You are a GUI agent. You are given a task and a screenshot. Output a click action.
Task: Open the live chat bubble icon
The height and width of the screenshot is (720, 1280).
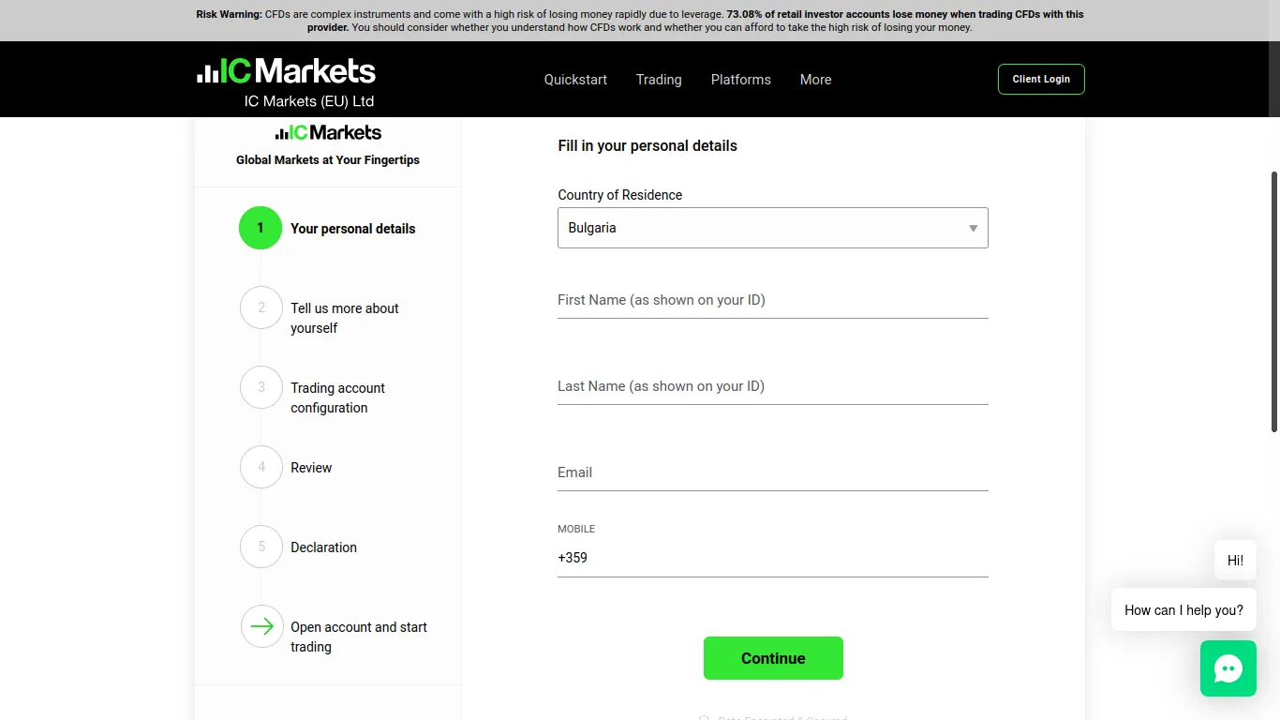1228,668
